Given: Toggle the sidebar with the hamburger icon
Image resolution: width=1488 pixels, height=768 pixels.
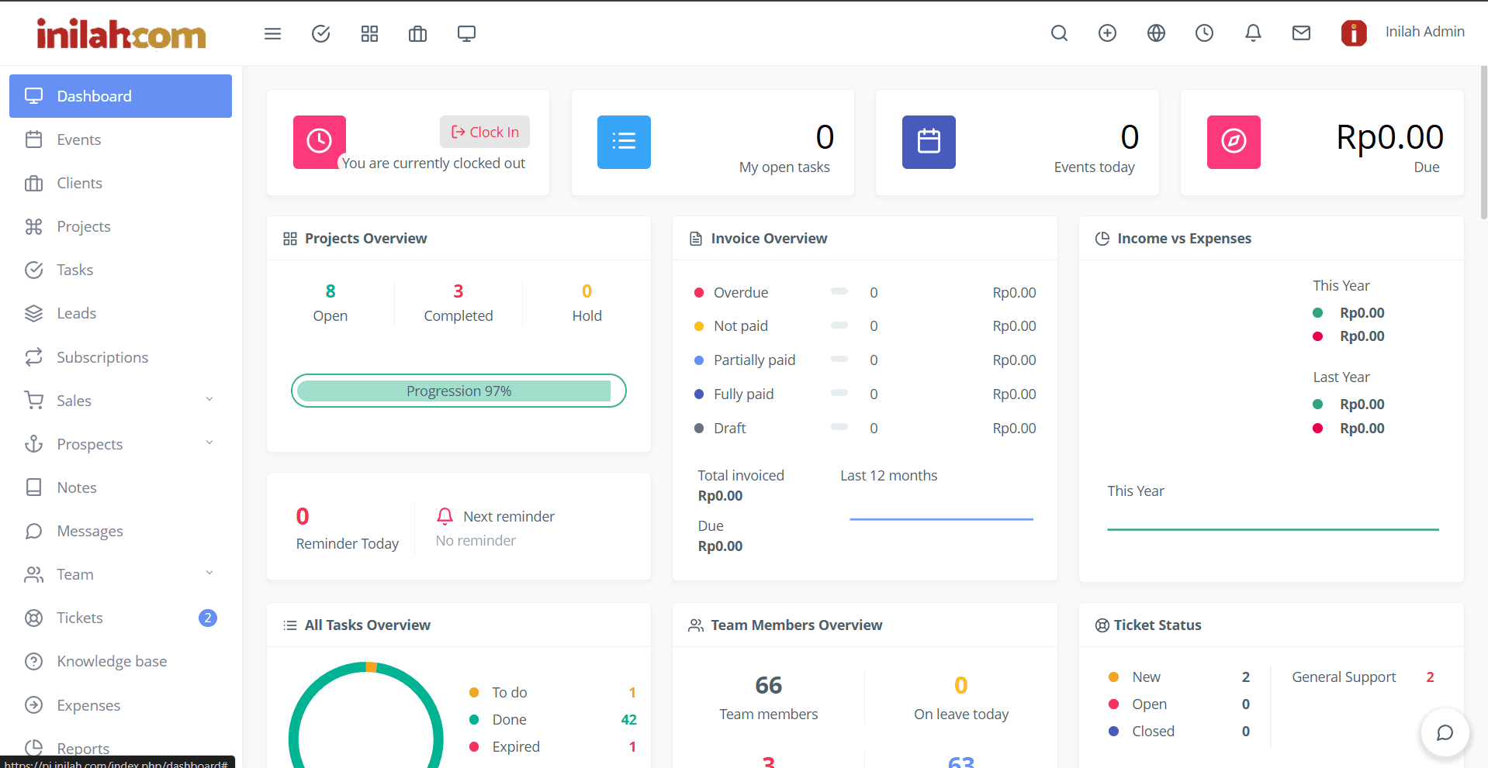Looking at the screenshot, I should click(x=272, y=33).
